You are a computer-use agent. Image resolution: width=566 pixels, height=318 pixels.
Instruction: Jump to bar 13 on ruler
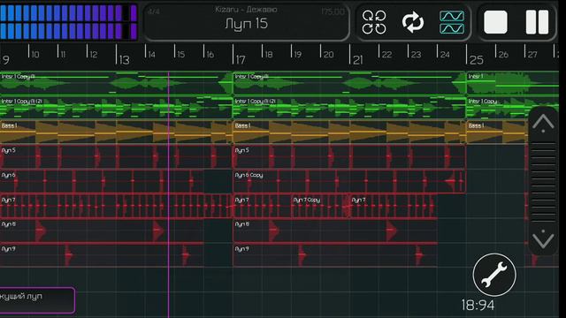(x=123, y=59)
